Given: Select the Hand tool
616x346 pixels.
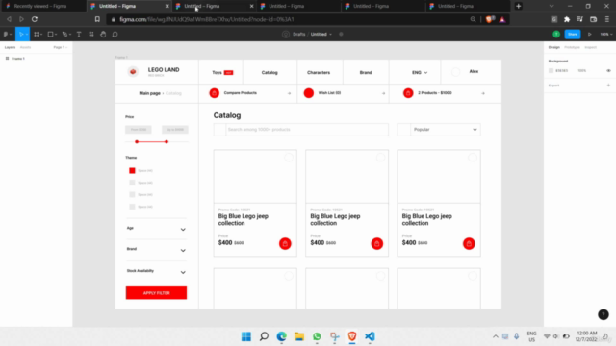Looking at the screenshot, I should click(x=103, y=35).
